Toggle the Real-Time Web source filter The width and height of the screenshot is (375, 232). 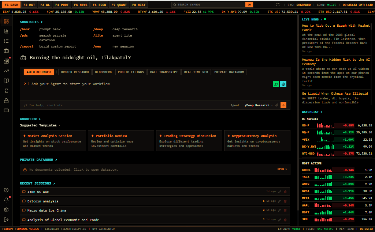(x=196, y=72)
